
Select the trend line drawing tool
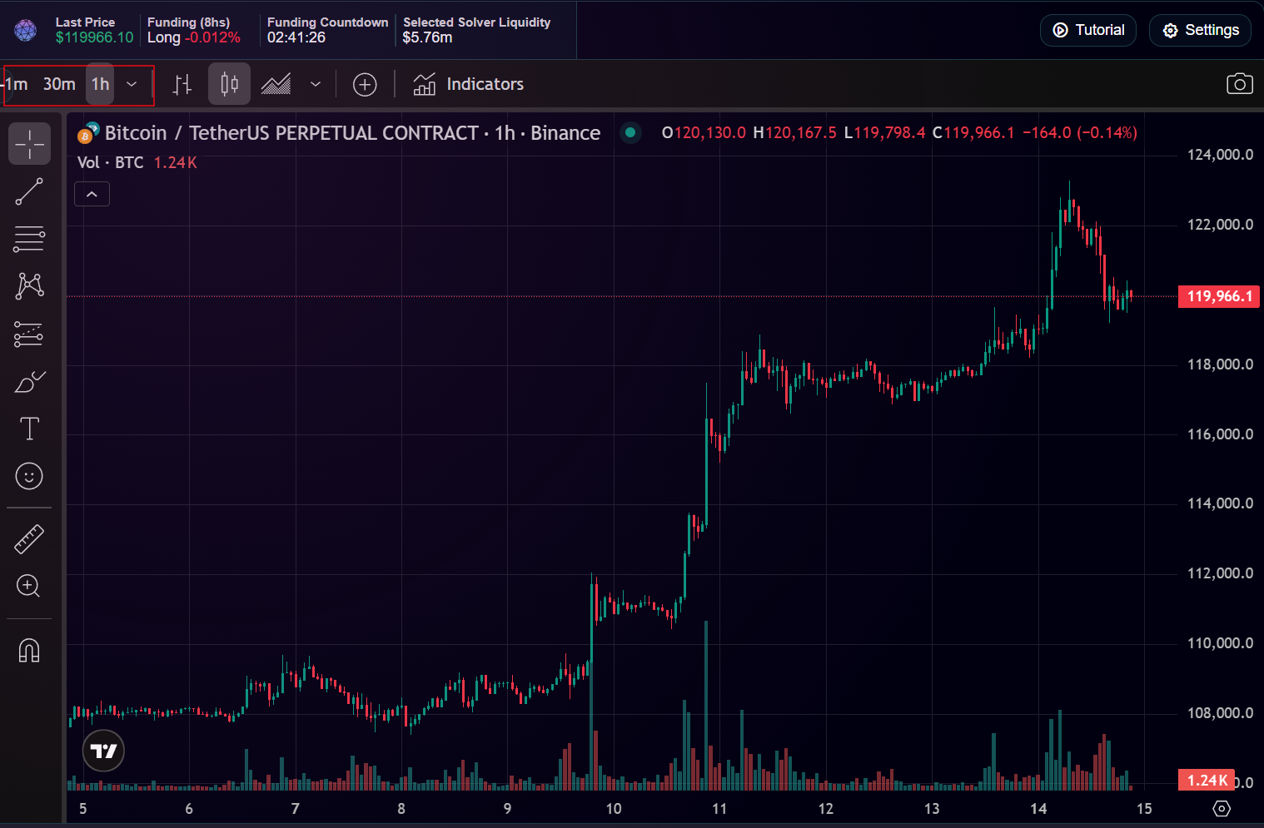point(29,191)
